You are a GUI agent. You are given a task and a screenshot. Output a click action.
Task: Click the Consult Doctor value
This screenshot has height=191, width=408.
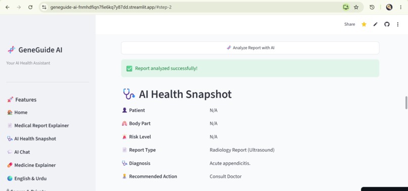[226, 176]
